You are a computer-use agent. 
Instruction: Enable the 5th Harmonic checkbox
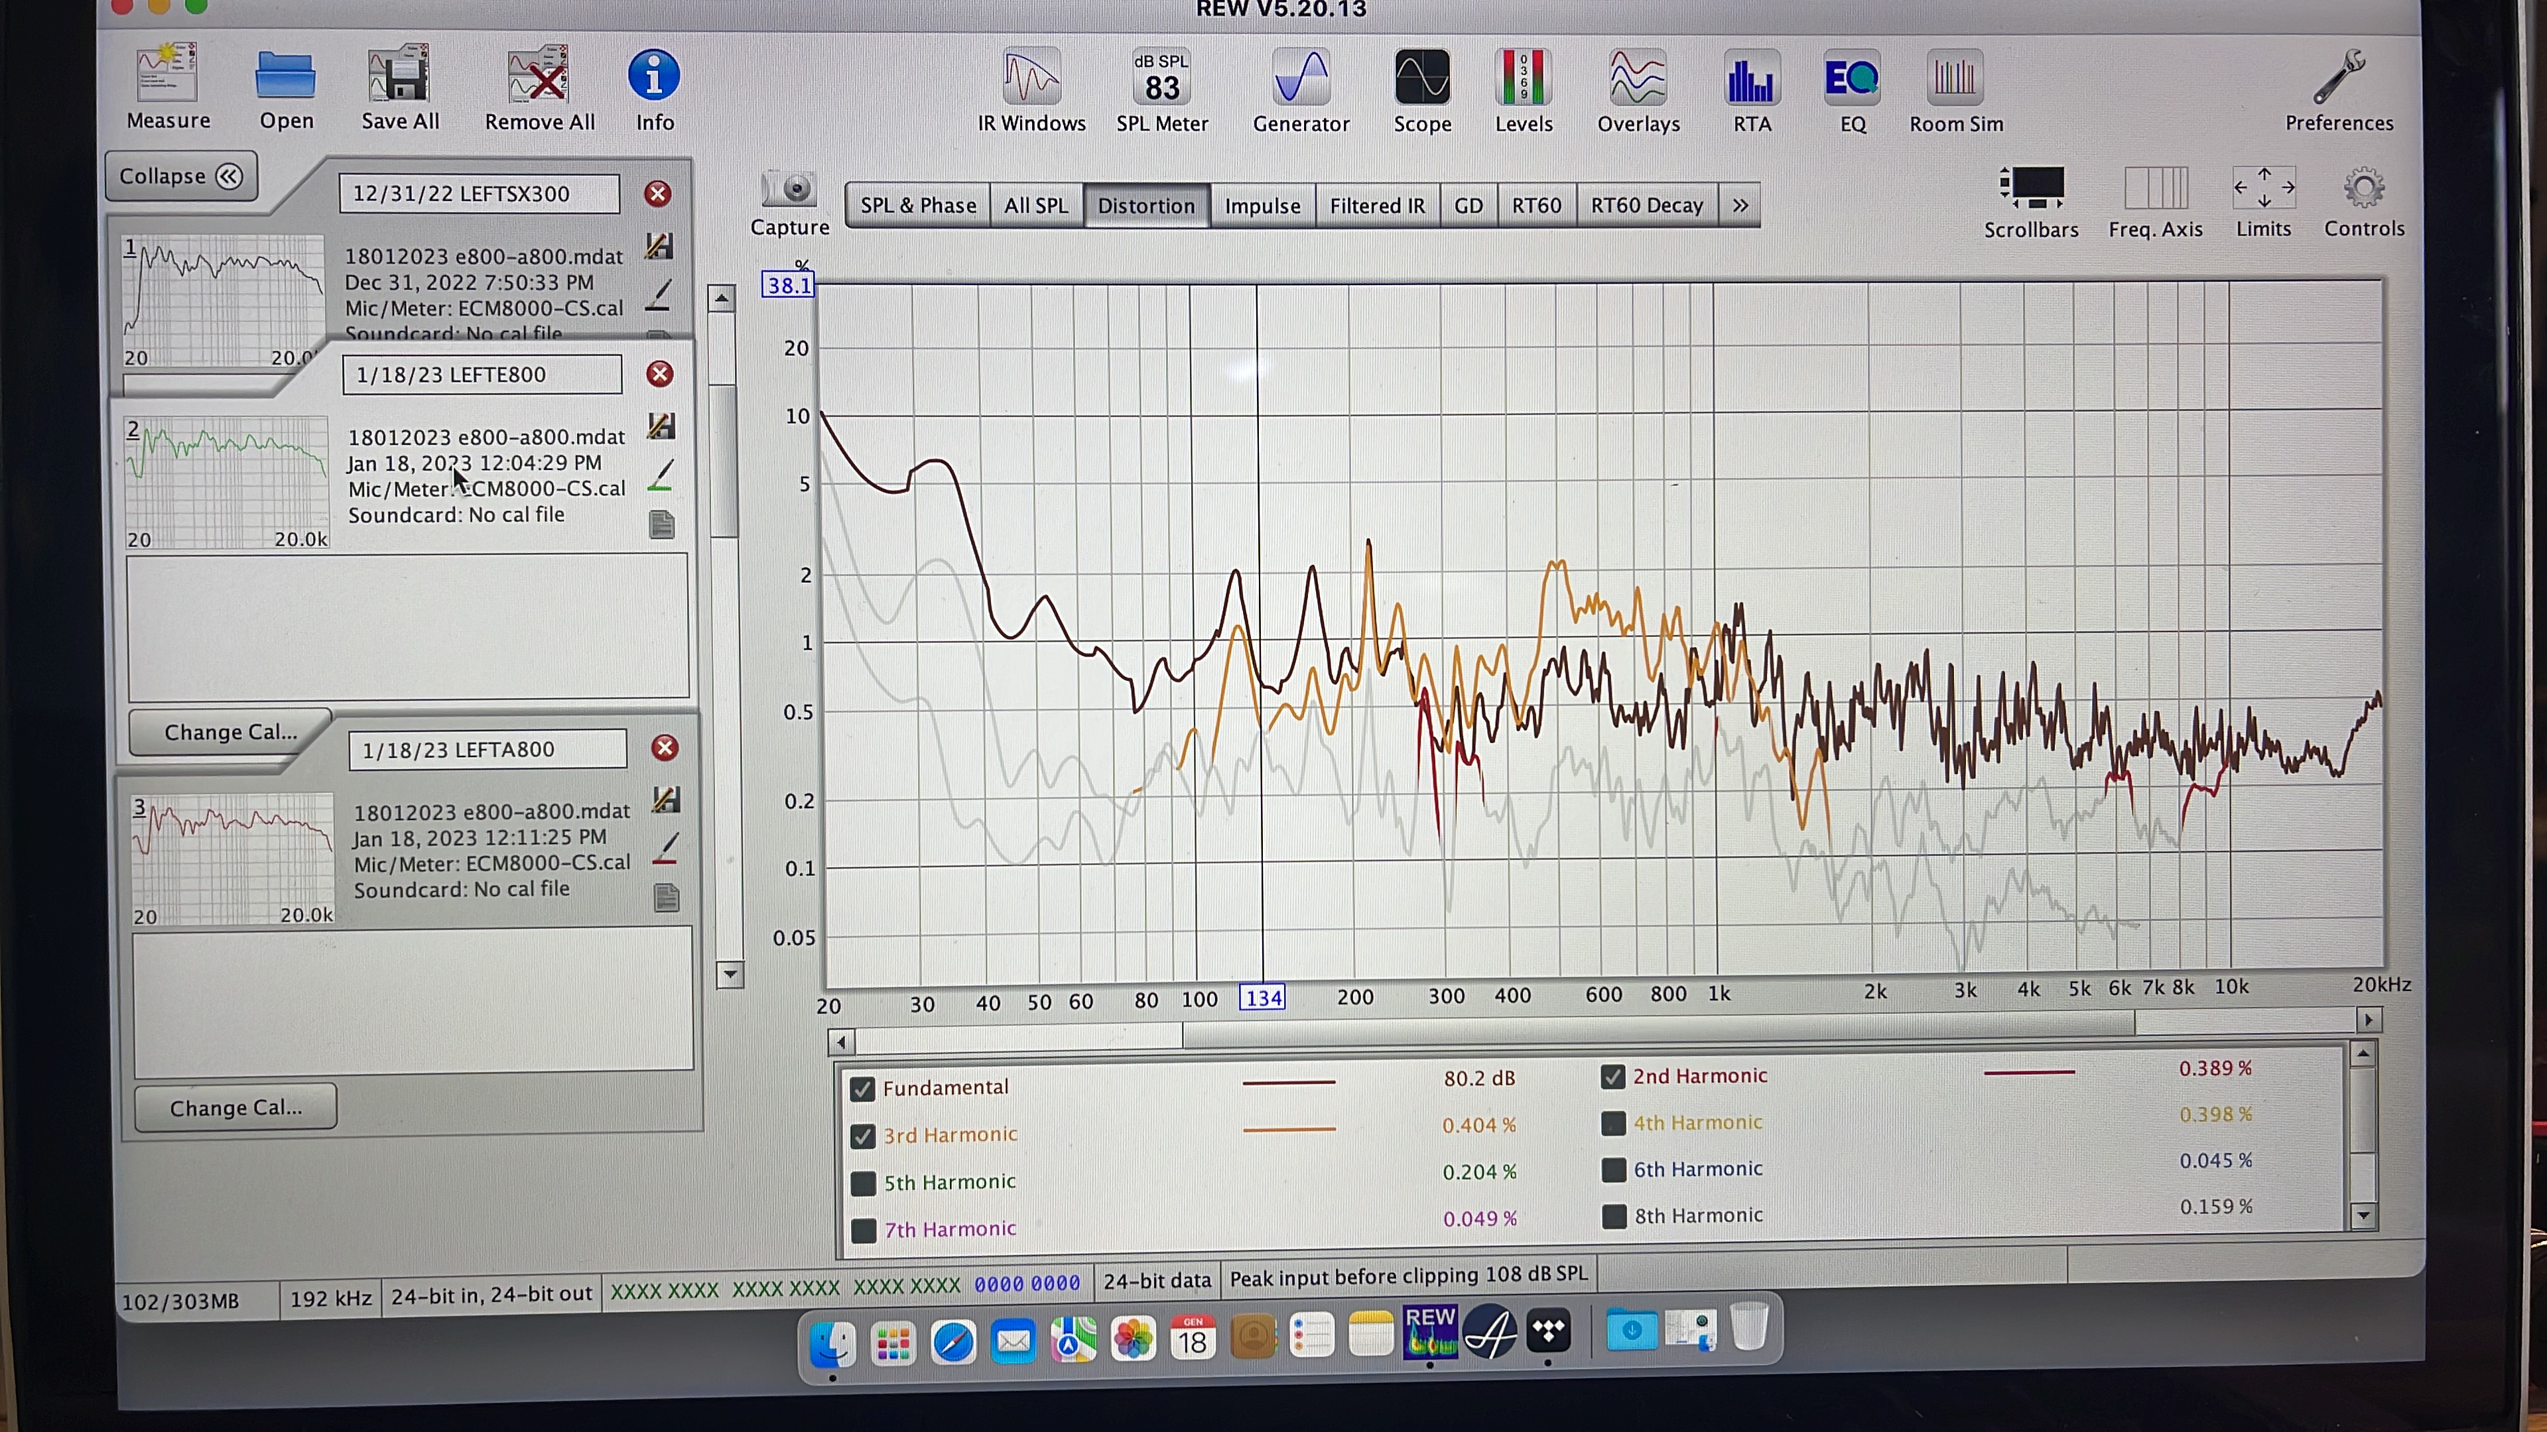863,1184
